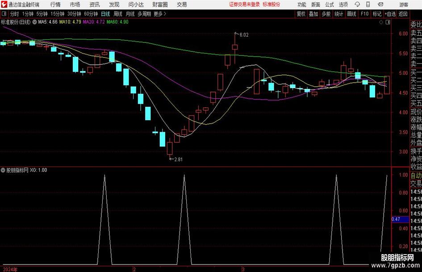
Task: Switch to 15分钟 period
Action: click(x=57, y=14)
